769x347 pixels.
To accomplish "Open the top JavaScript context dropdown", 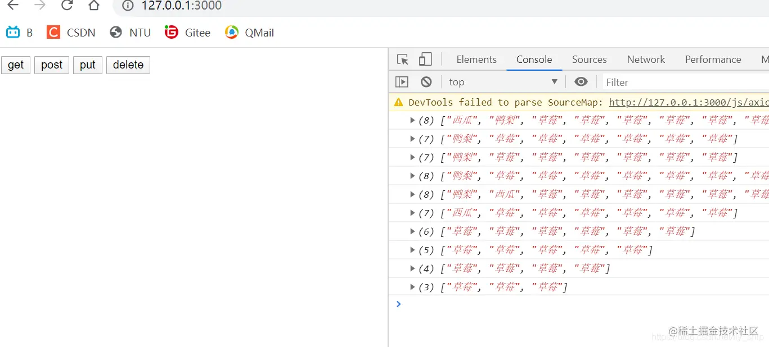I will pyautogui.click(x=503, y=82).
